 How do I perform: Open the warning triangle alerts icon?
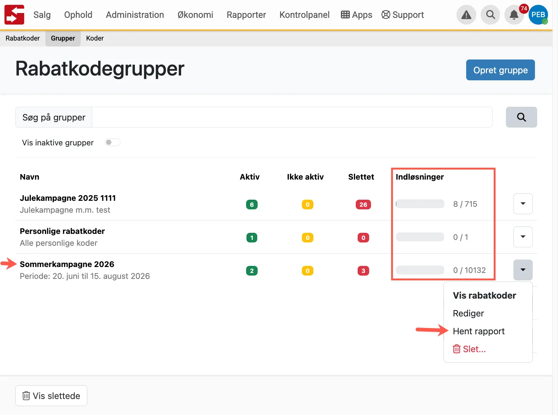coord(466,15)
